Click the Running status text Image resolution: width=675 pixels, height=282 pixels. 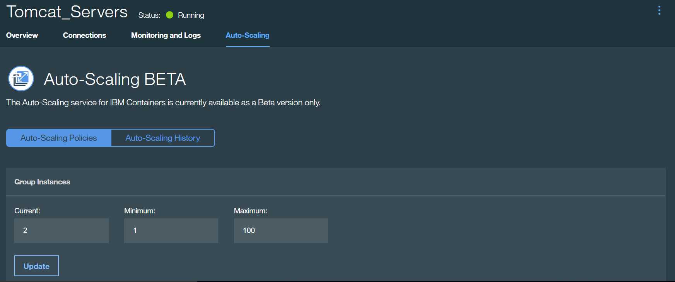point(191,15)
